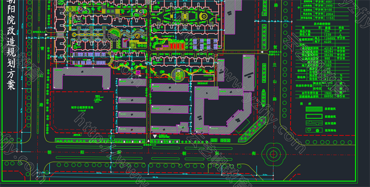The width and height of the screenshot is (370, 187).
Task: Click the diagonal green planting strip
Action: point(252,130)
